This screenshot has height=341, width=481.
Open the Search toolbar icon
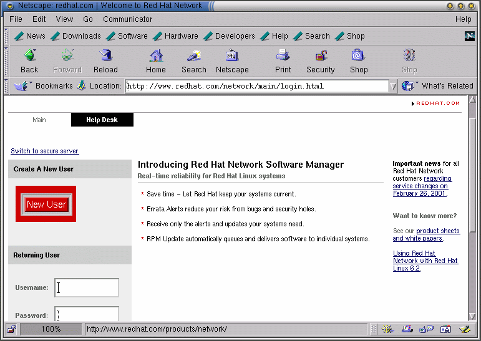[x=193, y=56]
